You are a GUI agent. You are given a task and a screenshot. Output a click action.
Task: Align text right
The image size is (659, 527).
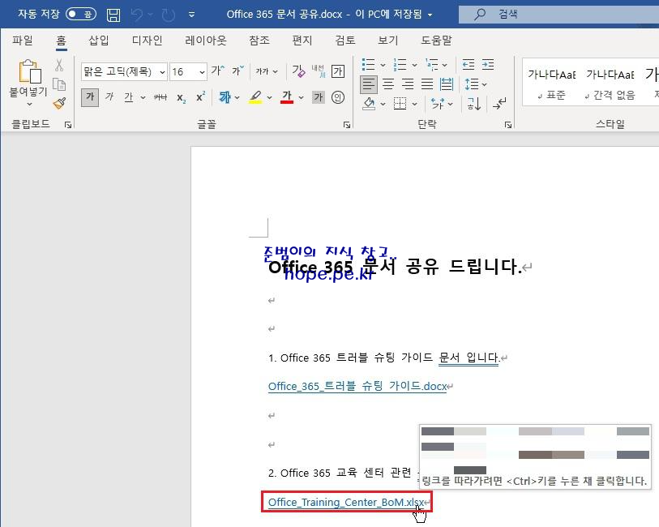[x=408, y=84]
